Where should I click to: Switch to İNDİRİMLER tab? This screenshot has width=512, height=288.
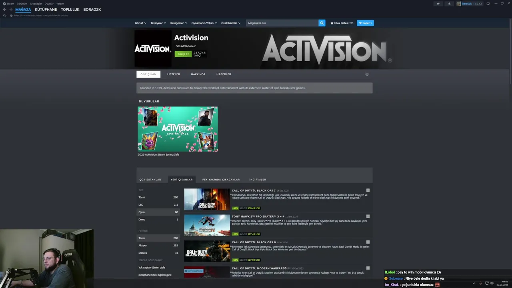(x=258, y=180)
